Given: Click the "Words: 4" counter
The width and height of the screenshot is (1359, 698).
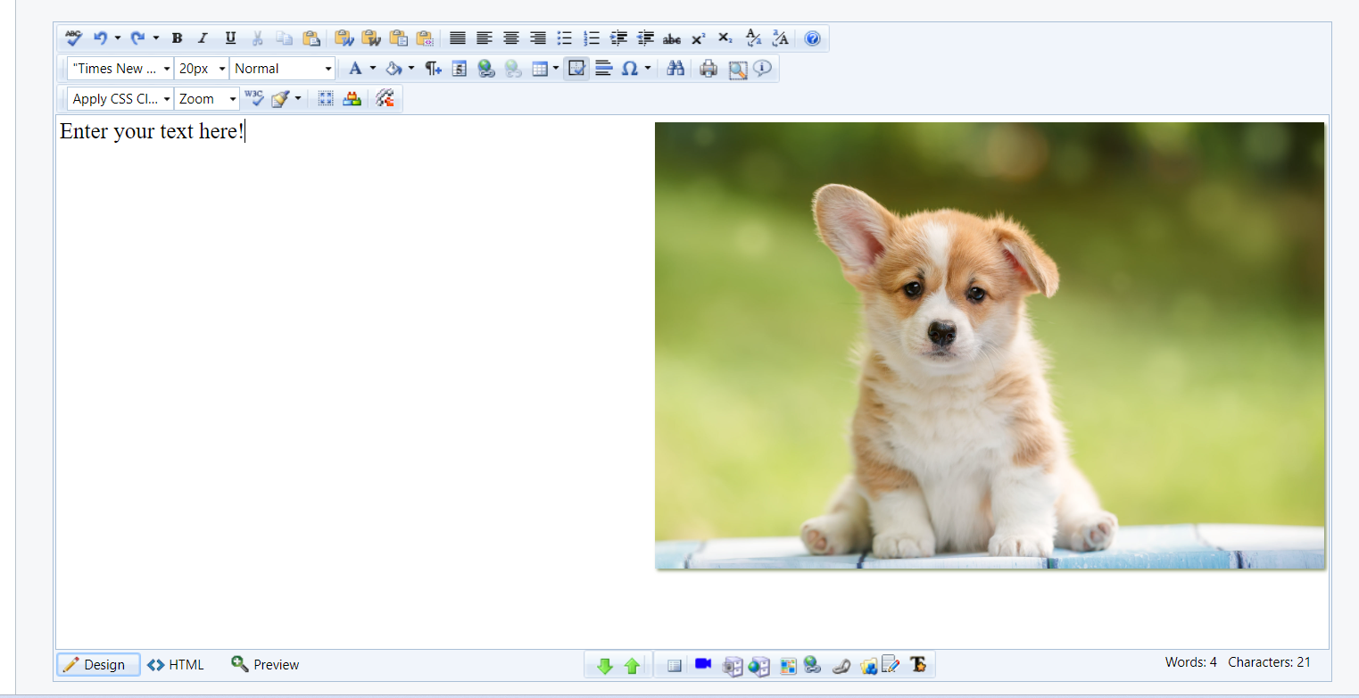Looking at the screenshot, I should pyautogui.click(x=1190, y=662).
